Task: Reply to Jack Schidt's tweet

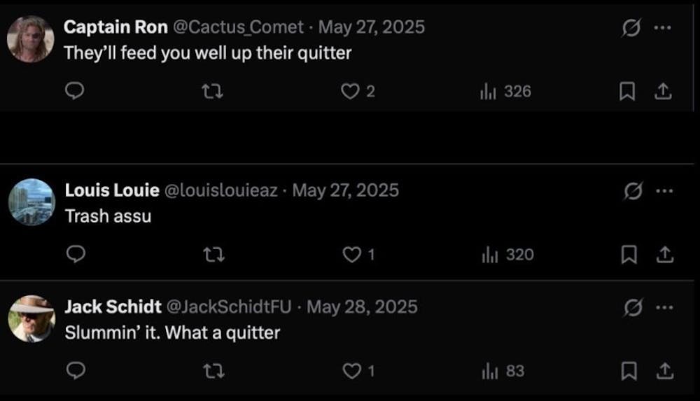Action: 76,371
